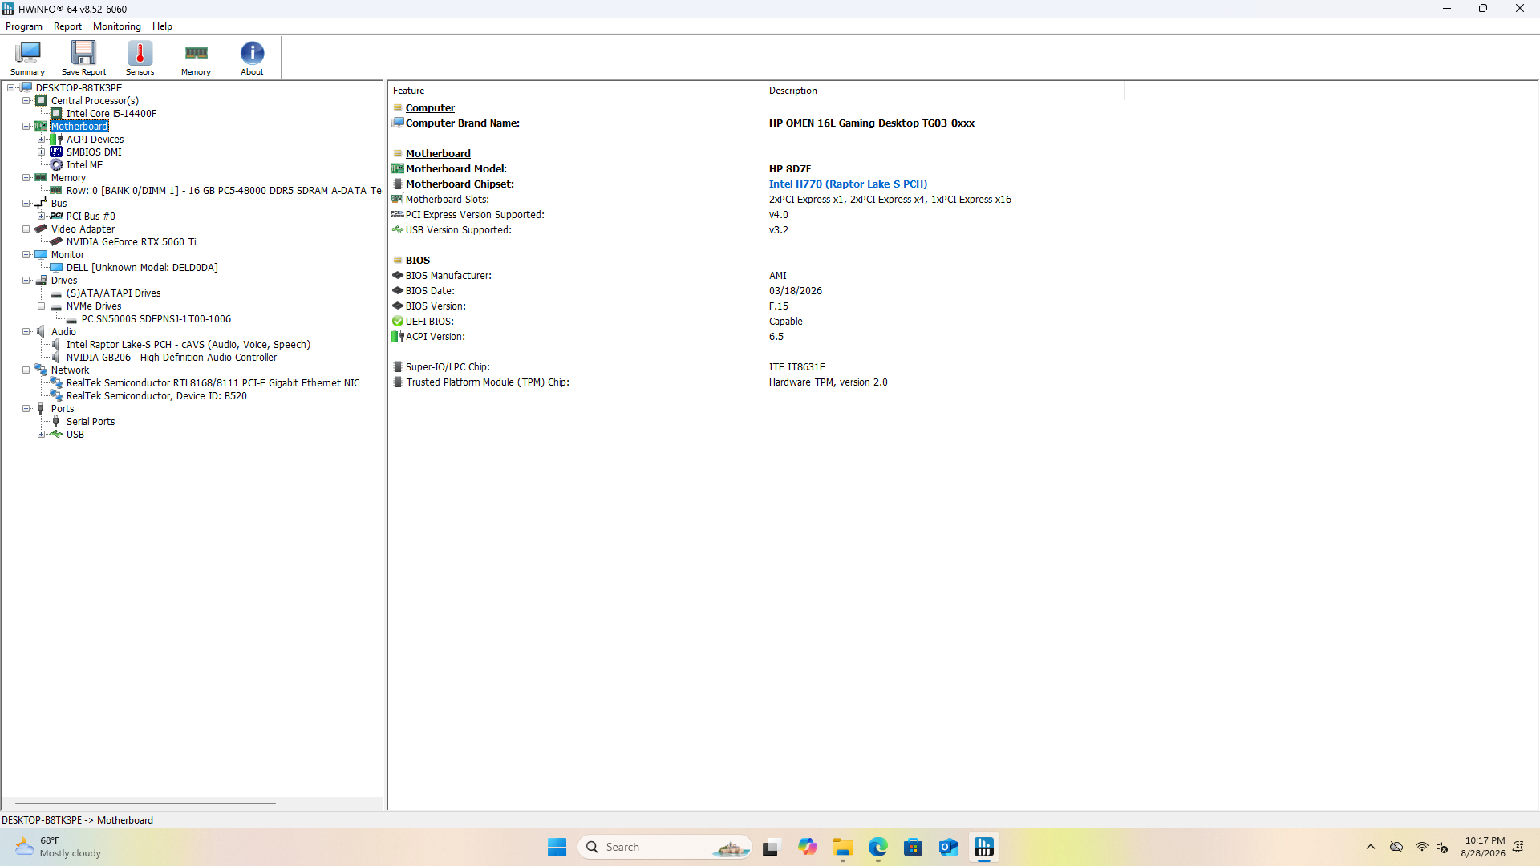Collapse the DESKTOP-B8TK3PE root node
Image resolution: width=1540 pixels, height=866 pixels.
(x=11, y=88)
